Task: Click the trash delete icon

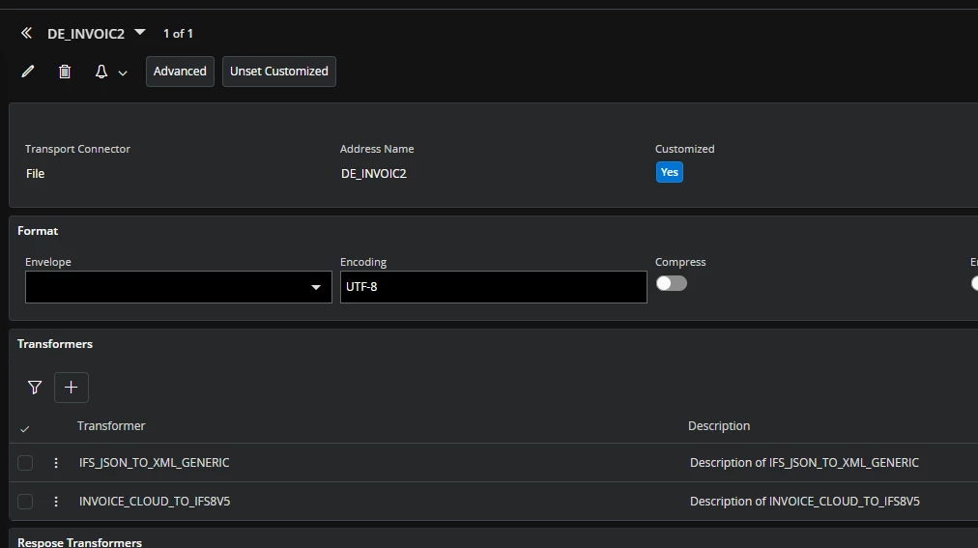Action: coord(65,72)
